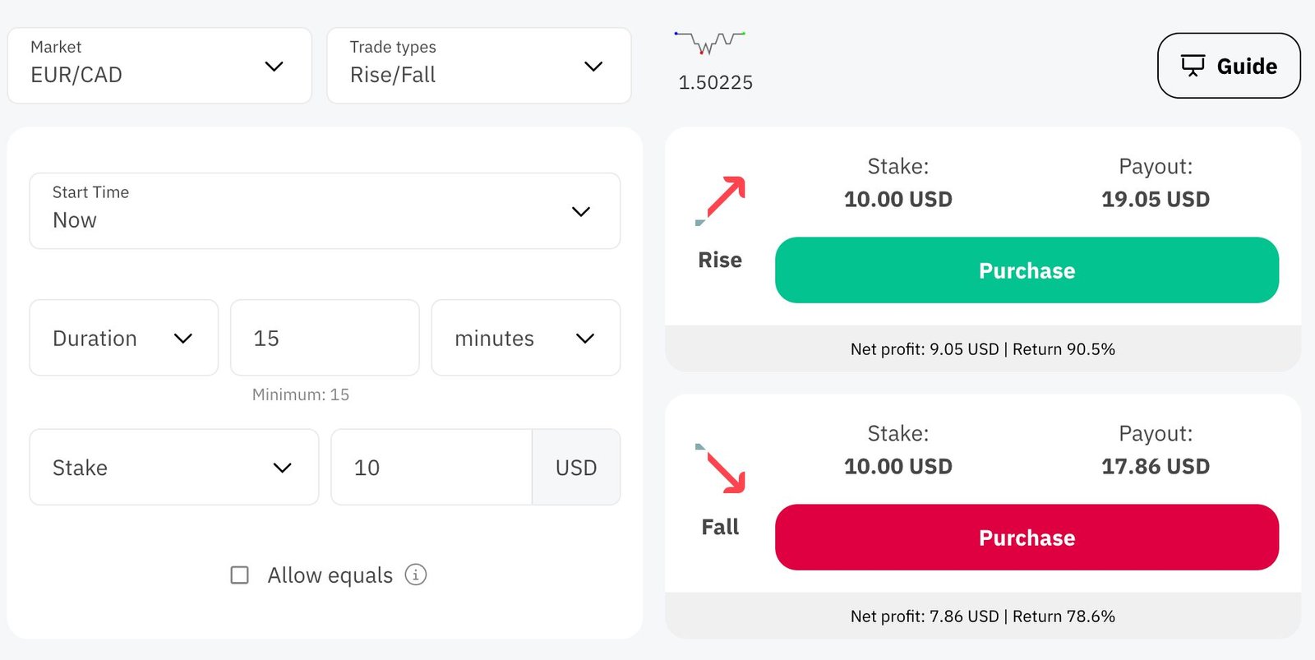The image size is (1315, 660).
Task: Click the current spot price 1.50225
Action: (x=715, y=82)
